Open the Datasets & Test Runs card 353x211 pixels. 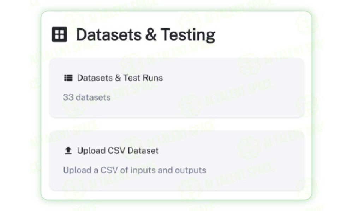pyautogui.click(x=177, y=88)
